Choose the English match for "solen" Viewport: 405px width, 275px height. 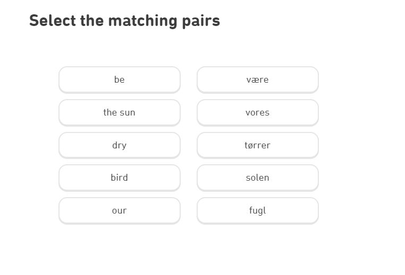119,112
